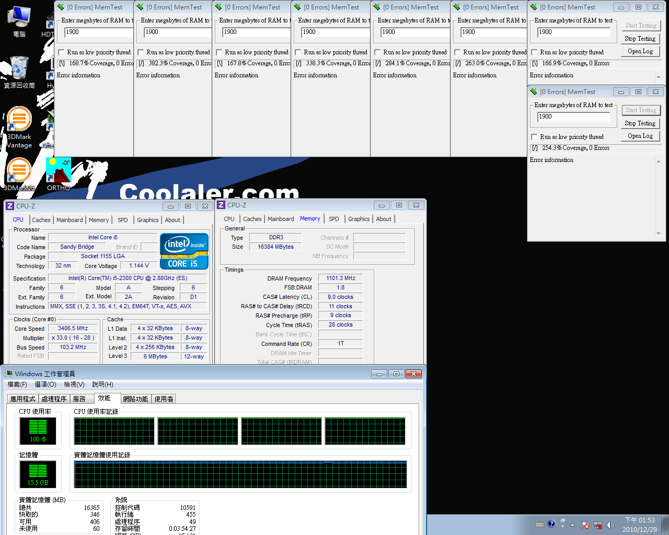Viewport: 669px width, 535px height.
Task: Click the blue help tray icon
Action: pyautogui.click(x=551, y=524)
